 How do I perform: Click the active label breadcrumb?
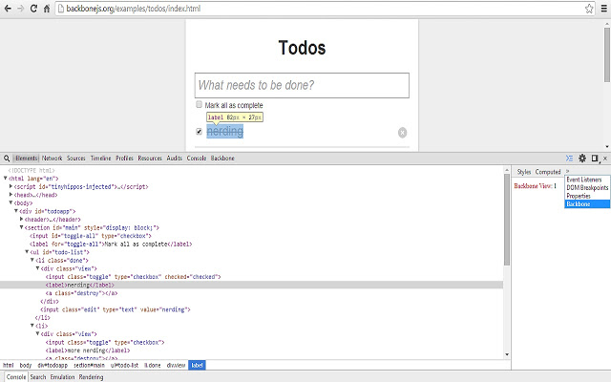[197, 365]
